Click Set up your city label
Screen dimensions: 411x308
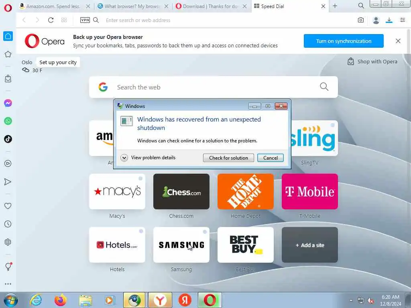58,62
